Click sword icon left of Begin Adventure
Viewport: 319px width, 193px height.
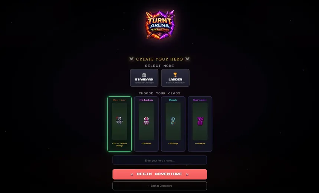point(132,174)
